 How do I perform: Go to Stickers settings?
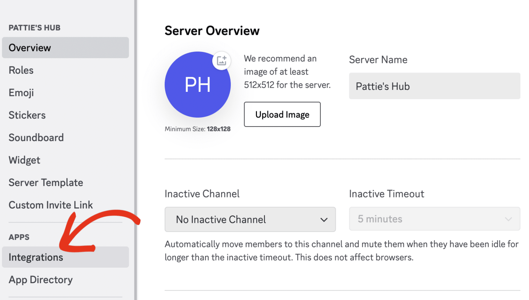click(27, 115)
